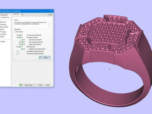Click the 'bad contours detected' label

35,40
